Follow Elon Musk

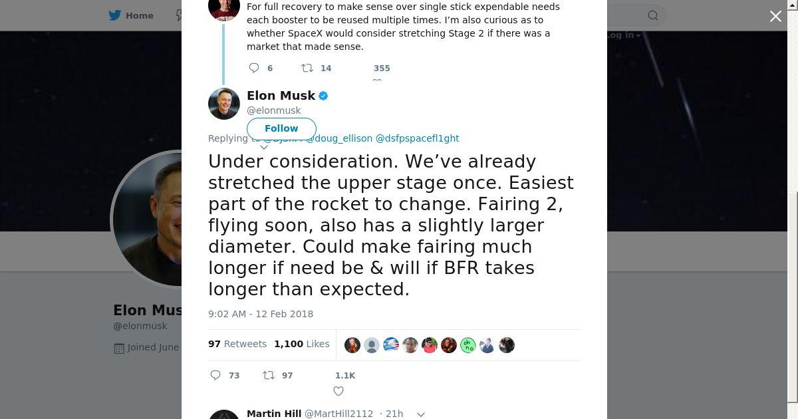(281, 128)
